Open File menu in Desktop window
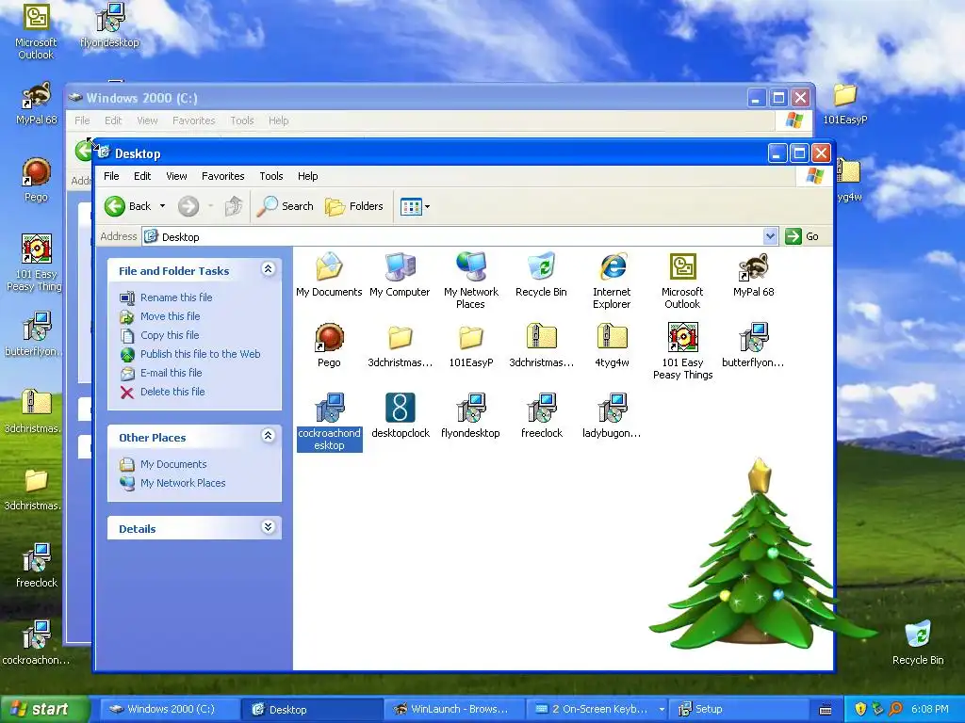Screen dimensions: 965x723 [x=111, y=176]
